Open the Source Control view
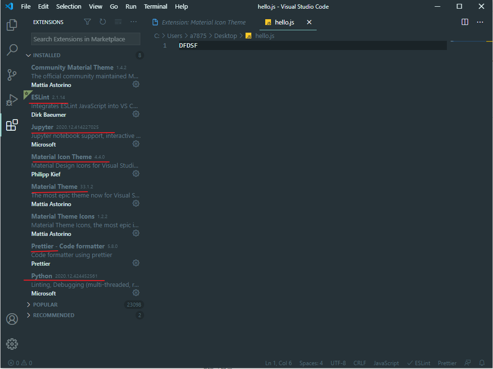This screenshot has width=493, height=369. (x=12, y=75)
